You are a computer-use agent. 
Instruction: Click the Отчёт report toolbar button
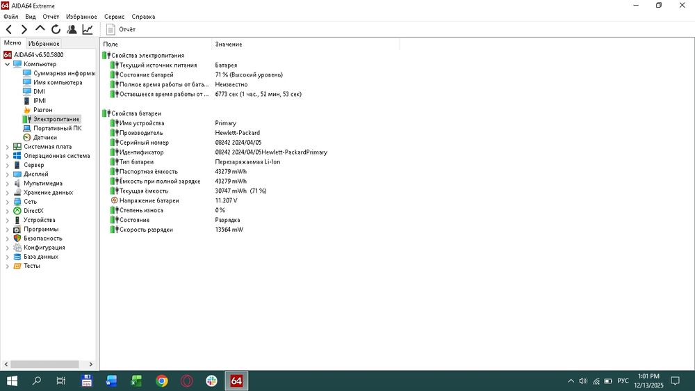coord(120,29)
